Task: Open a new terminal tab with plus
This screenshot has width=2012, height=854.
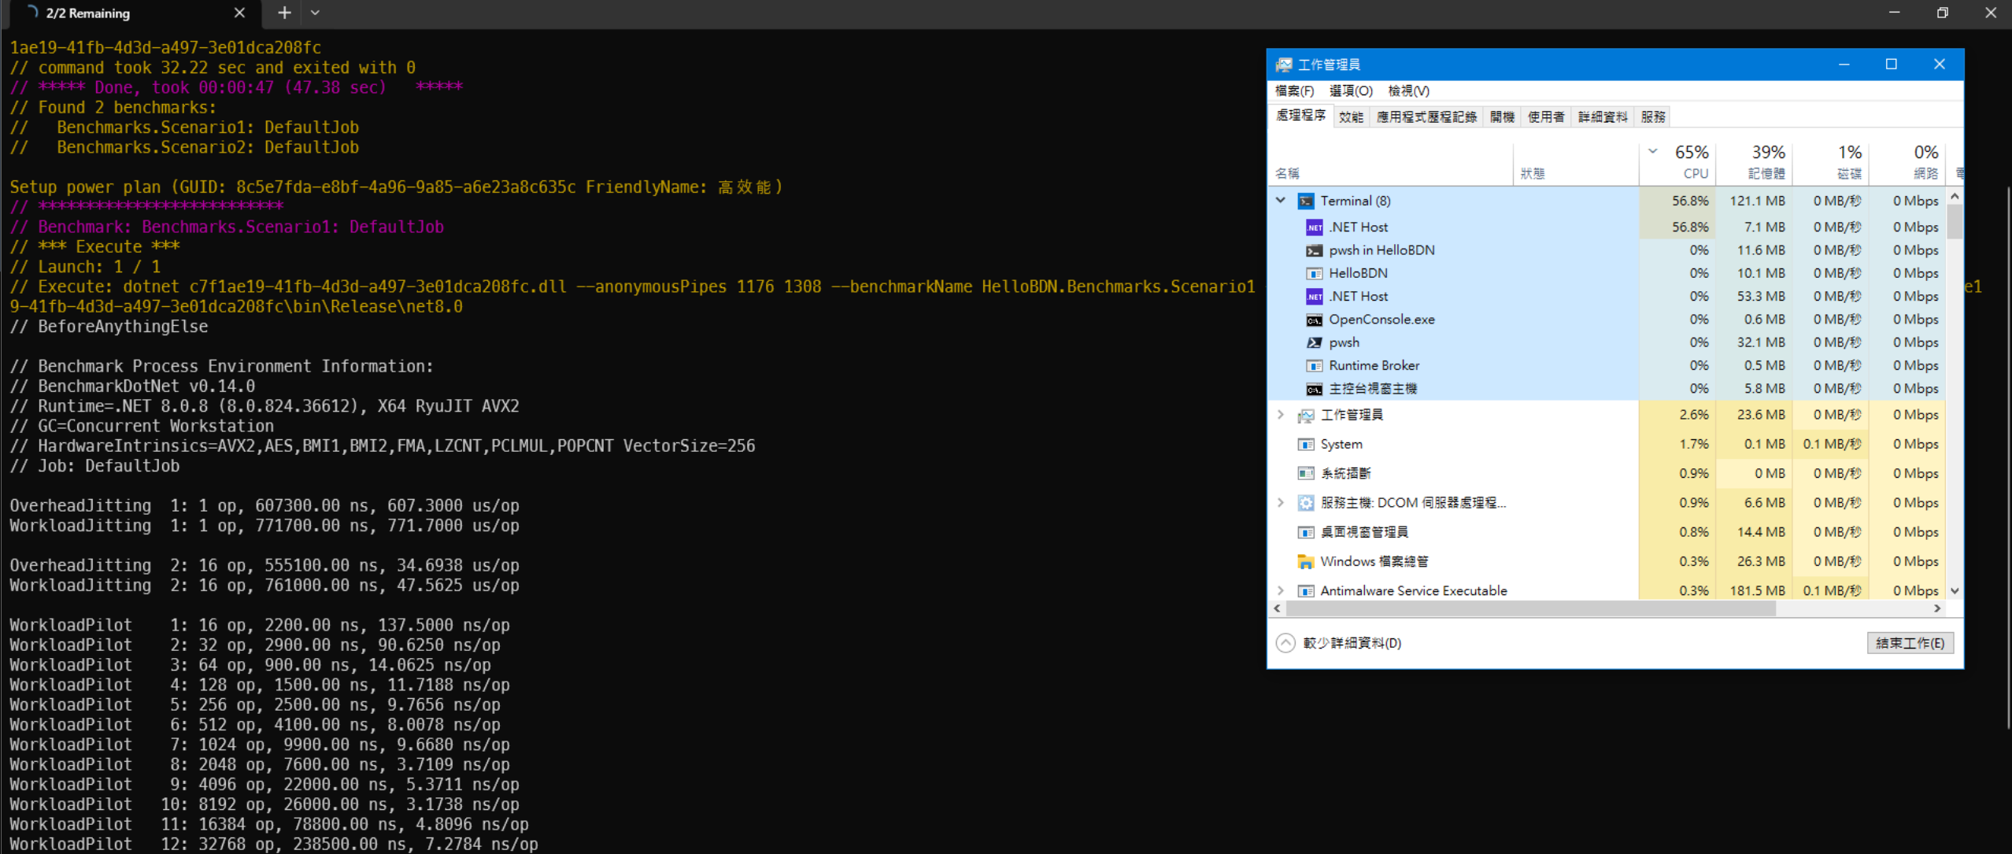Action: pyautogui.click(x=284, y=13)
